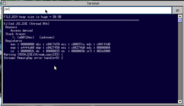Click the 'Stack trace:' label
The image size is (184, 106).
click(x=15, y=34)
